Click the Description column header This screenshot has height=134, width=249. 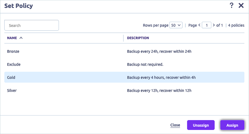138,38
